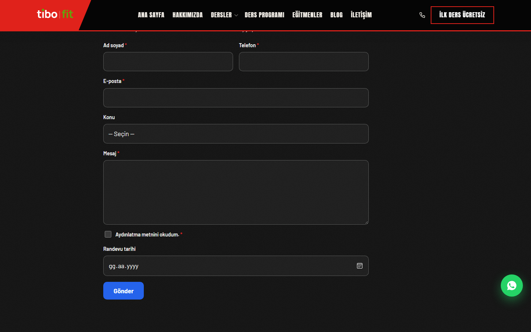Click the İlk Ders Ücretsiz button

[462, 15]
